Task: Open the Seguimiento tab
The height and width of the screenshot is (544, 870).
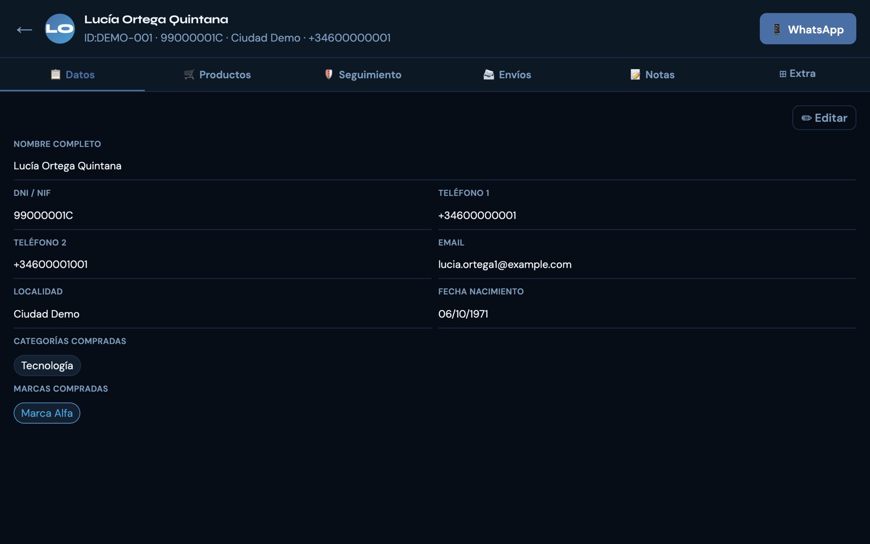Action: pyautogui.click(x=362, y=75)
